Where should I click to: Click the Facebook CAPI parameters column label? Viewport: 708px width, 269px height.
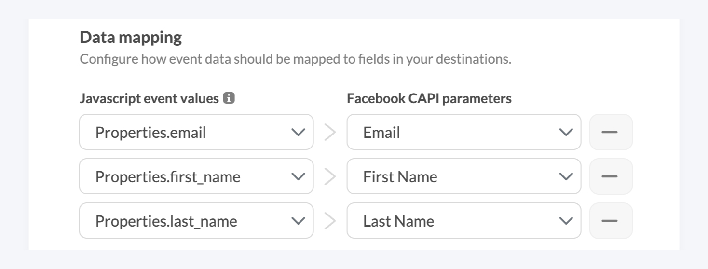tap(429, 98)
